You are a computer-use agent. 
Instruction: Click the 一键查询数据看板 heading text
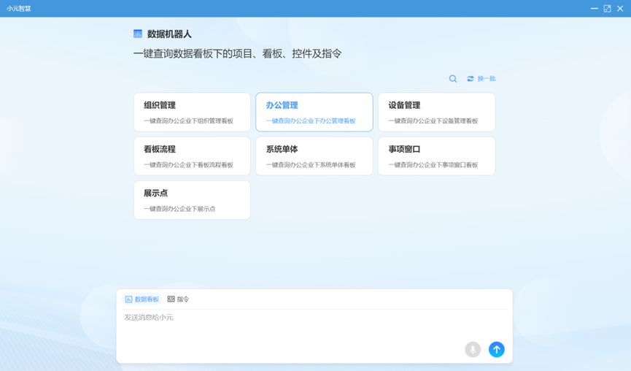237,54
